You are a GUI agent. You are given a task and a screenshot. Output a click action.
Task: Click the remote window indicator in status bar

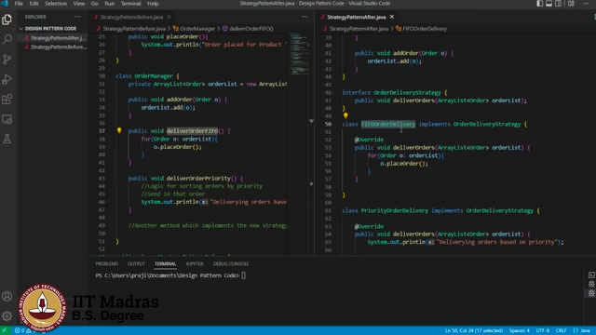click(x=5, y=330)
